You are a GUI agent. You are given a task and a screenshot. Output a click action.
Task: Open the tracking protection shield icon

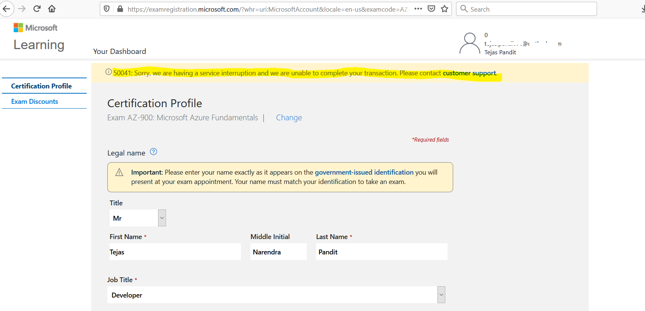click(107, 9)
